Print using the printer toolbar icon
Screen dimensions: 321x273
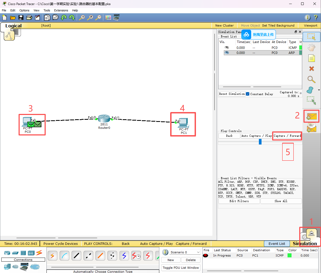click(29, 18)
